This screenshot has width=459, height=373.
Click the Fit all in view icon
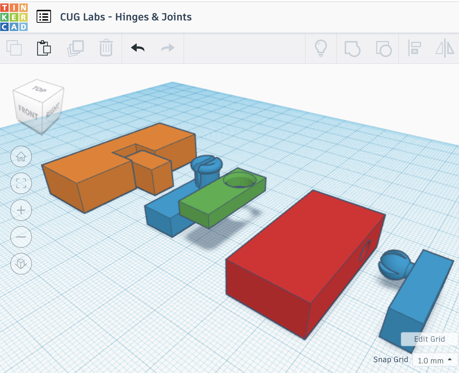click(x=21, y=183)
